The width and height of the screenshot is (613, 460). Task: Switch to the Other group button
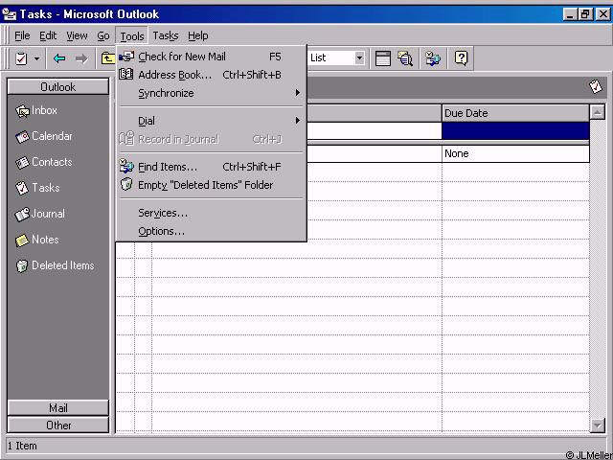[58, 425]
